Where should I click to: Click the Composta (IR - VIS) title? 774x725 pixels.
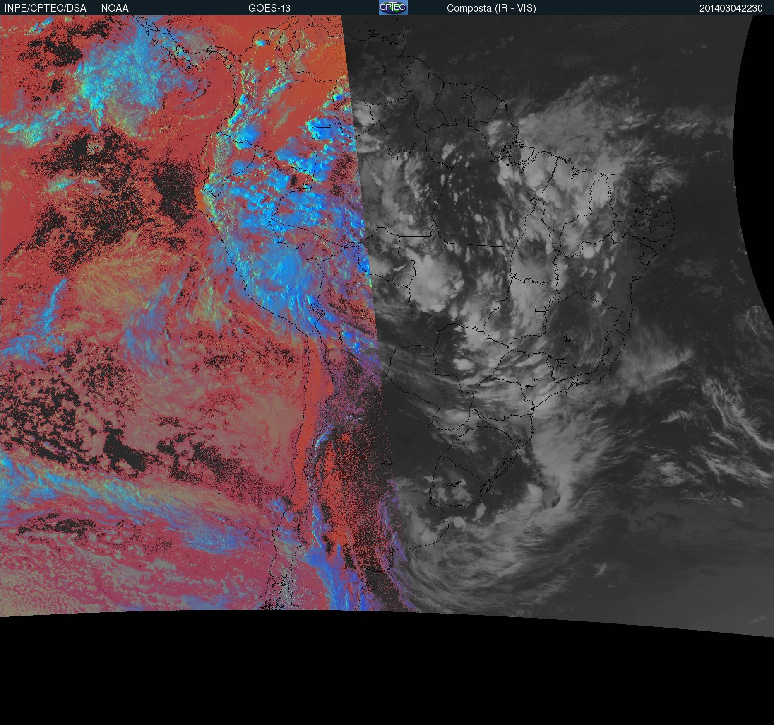[491, 8]
